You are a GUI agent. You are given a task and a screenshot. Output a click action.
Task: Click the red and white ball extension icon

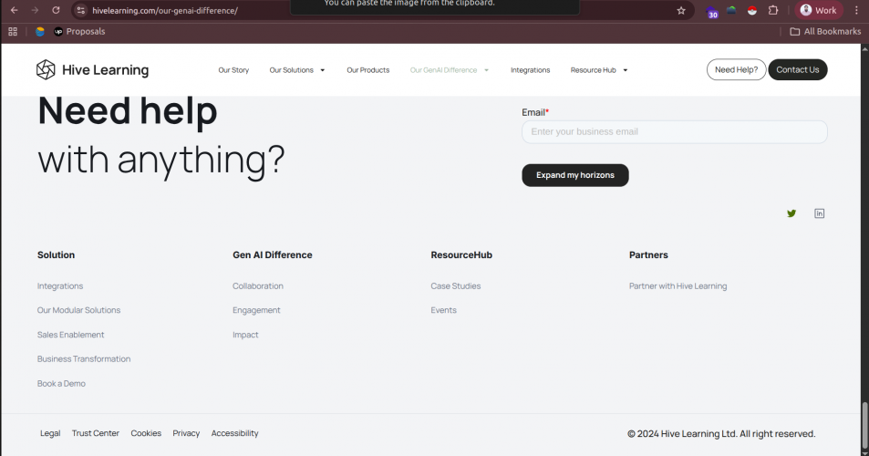pos(752,11)
